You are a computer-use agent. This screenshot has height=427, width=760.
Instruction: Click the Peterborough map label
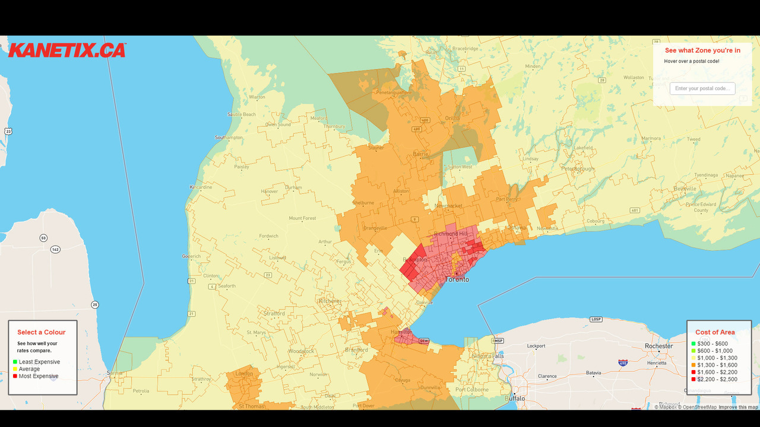pos(578,169)
